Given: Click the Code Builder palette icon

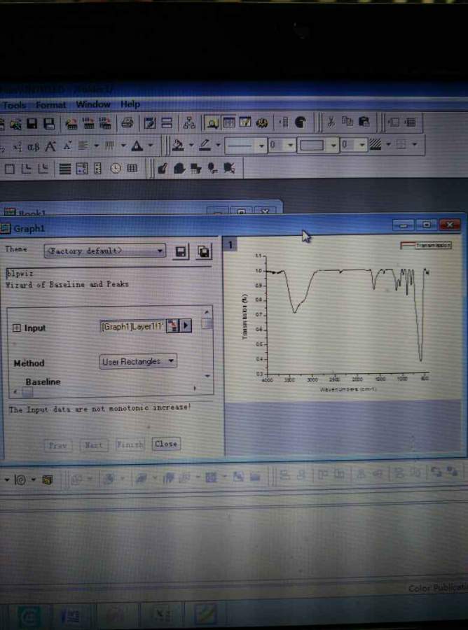Looking at the screenshot, I should pos(262,122).
